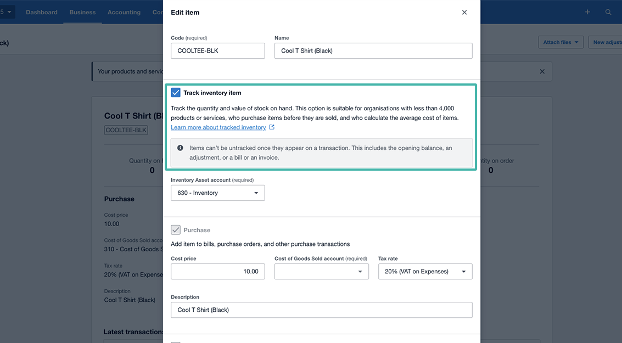Open the organisation switcher dropdown
The width and height of the screenshot is (622, 343).
click(8, 12)
